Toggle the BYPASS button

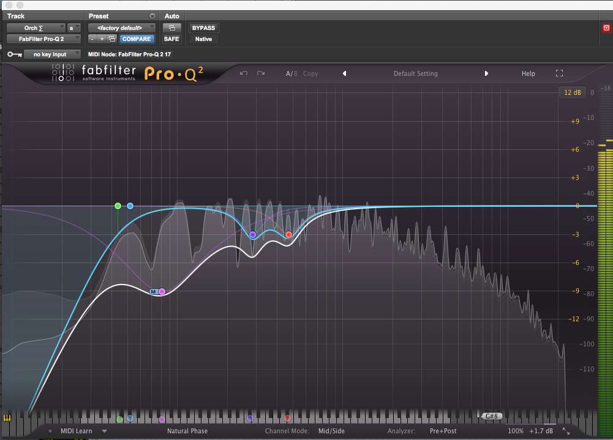tap(204, 28)
